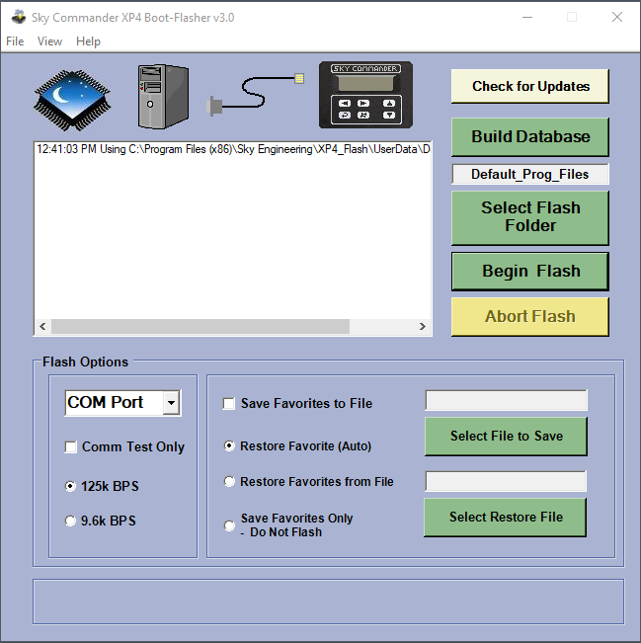Image resolution: width=641 pixels, height=643 pixels.
Task: Click the save favorites file path field
Action: pyautogui.click(x=506, y=400)
